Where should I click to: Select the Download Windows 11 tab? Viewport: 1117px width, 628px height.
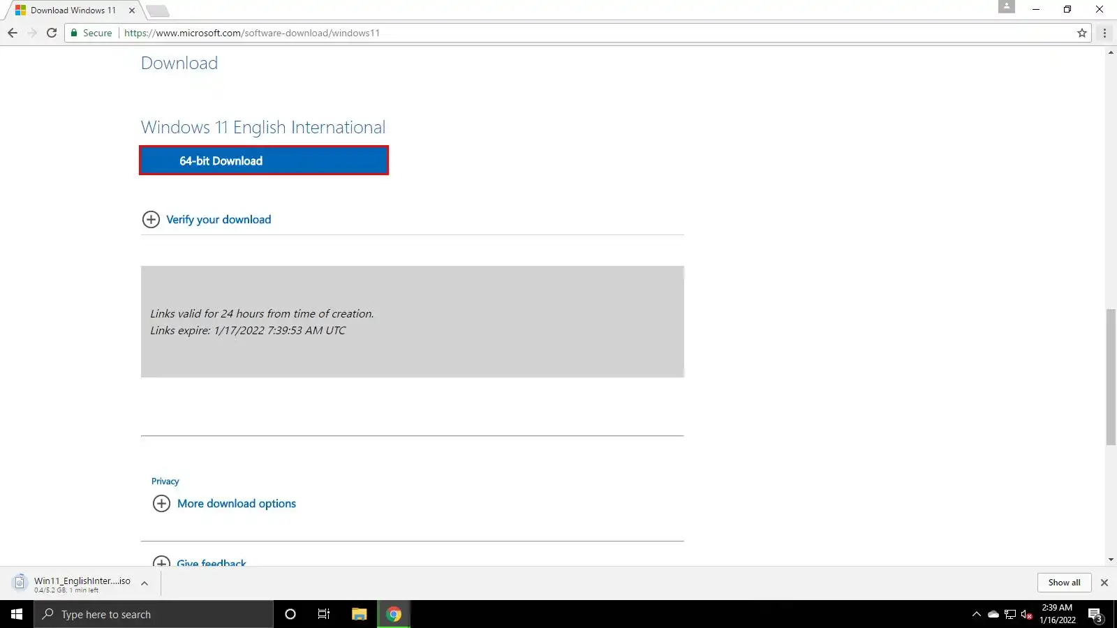tap(73, 10)
